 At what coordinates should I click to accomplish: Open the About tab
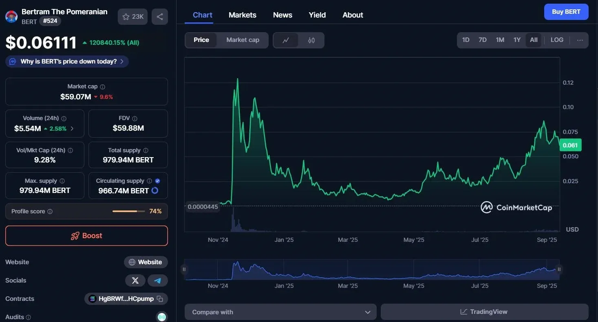(x=353, y=15)
